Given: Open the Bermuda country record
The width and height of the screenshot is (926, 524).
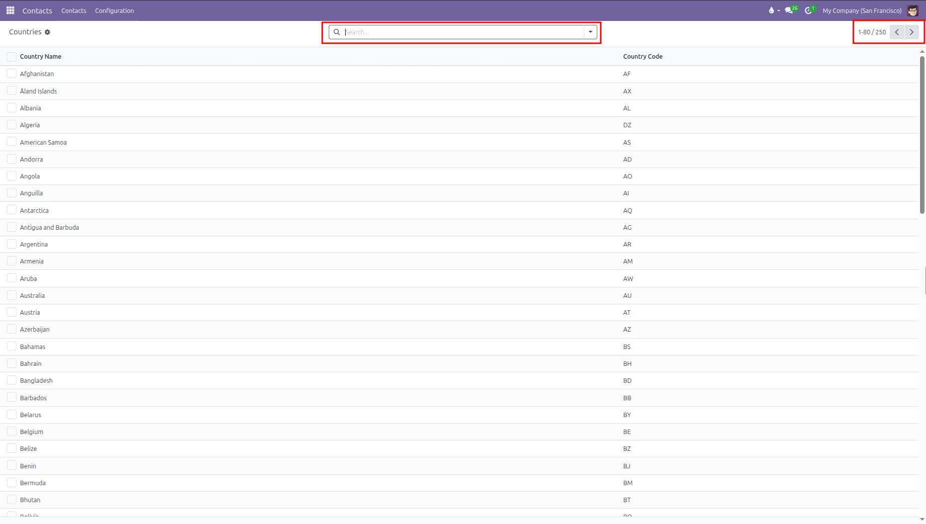Looking at the screenshot, I should [33, 483].
